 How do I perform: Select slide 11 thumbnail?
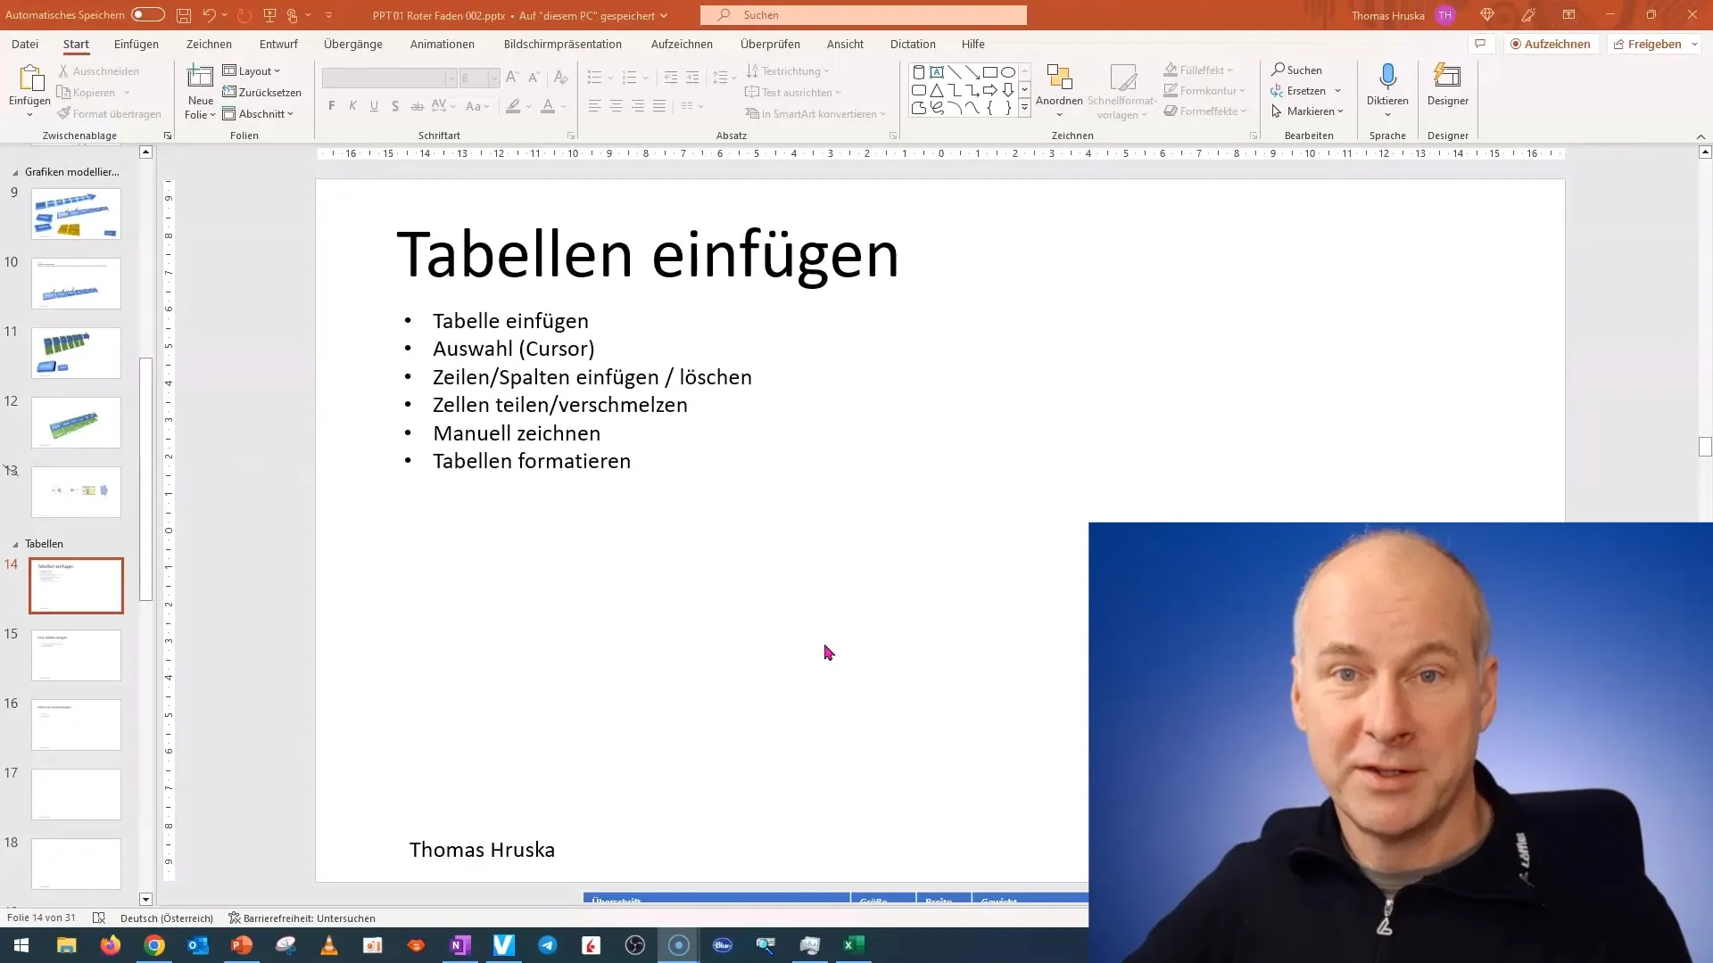[76, 353]
